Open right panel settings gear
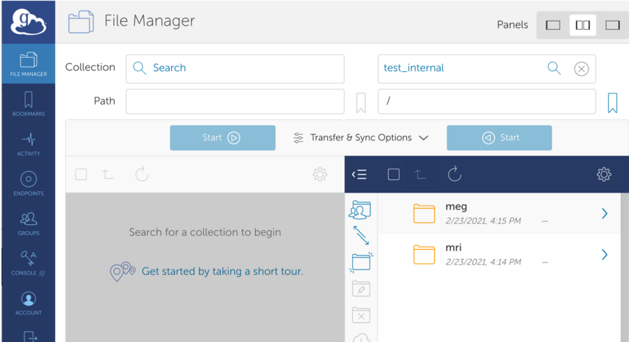The height and width of the screenshot is (342, 629). click(604, 174)
